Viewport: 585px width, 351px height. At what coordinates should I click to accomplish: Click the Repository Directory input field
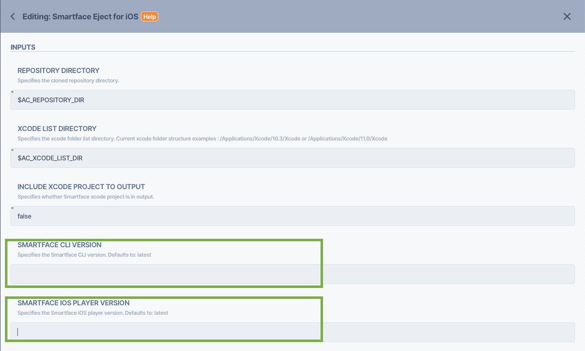pyautogui.click(x=293, y=100)
